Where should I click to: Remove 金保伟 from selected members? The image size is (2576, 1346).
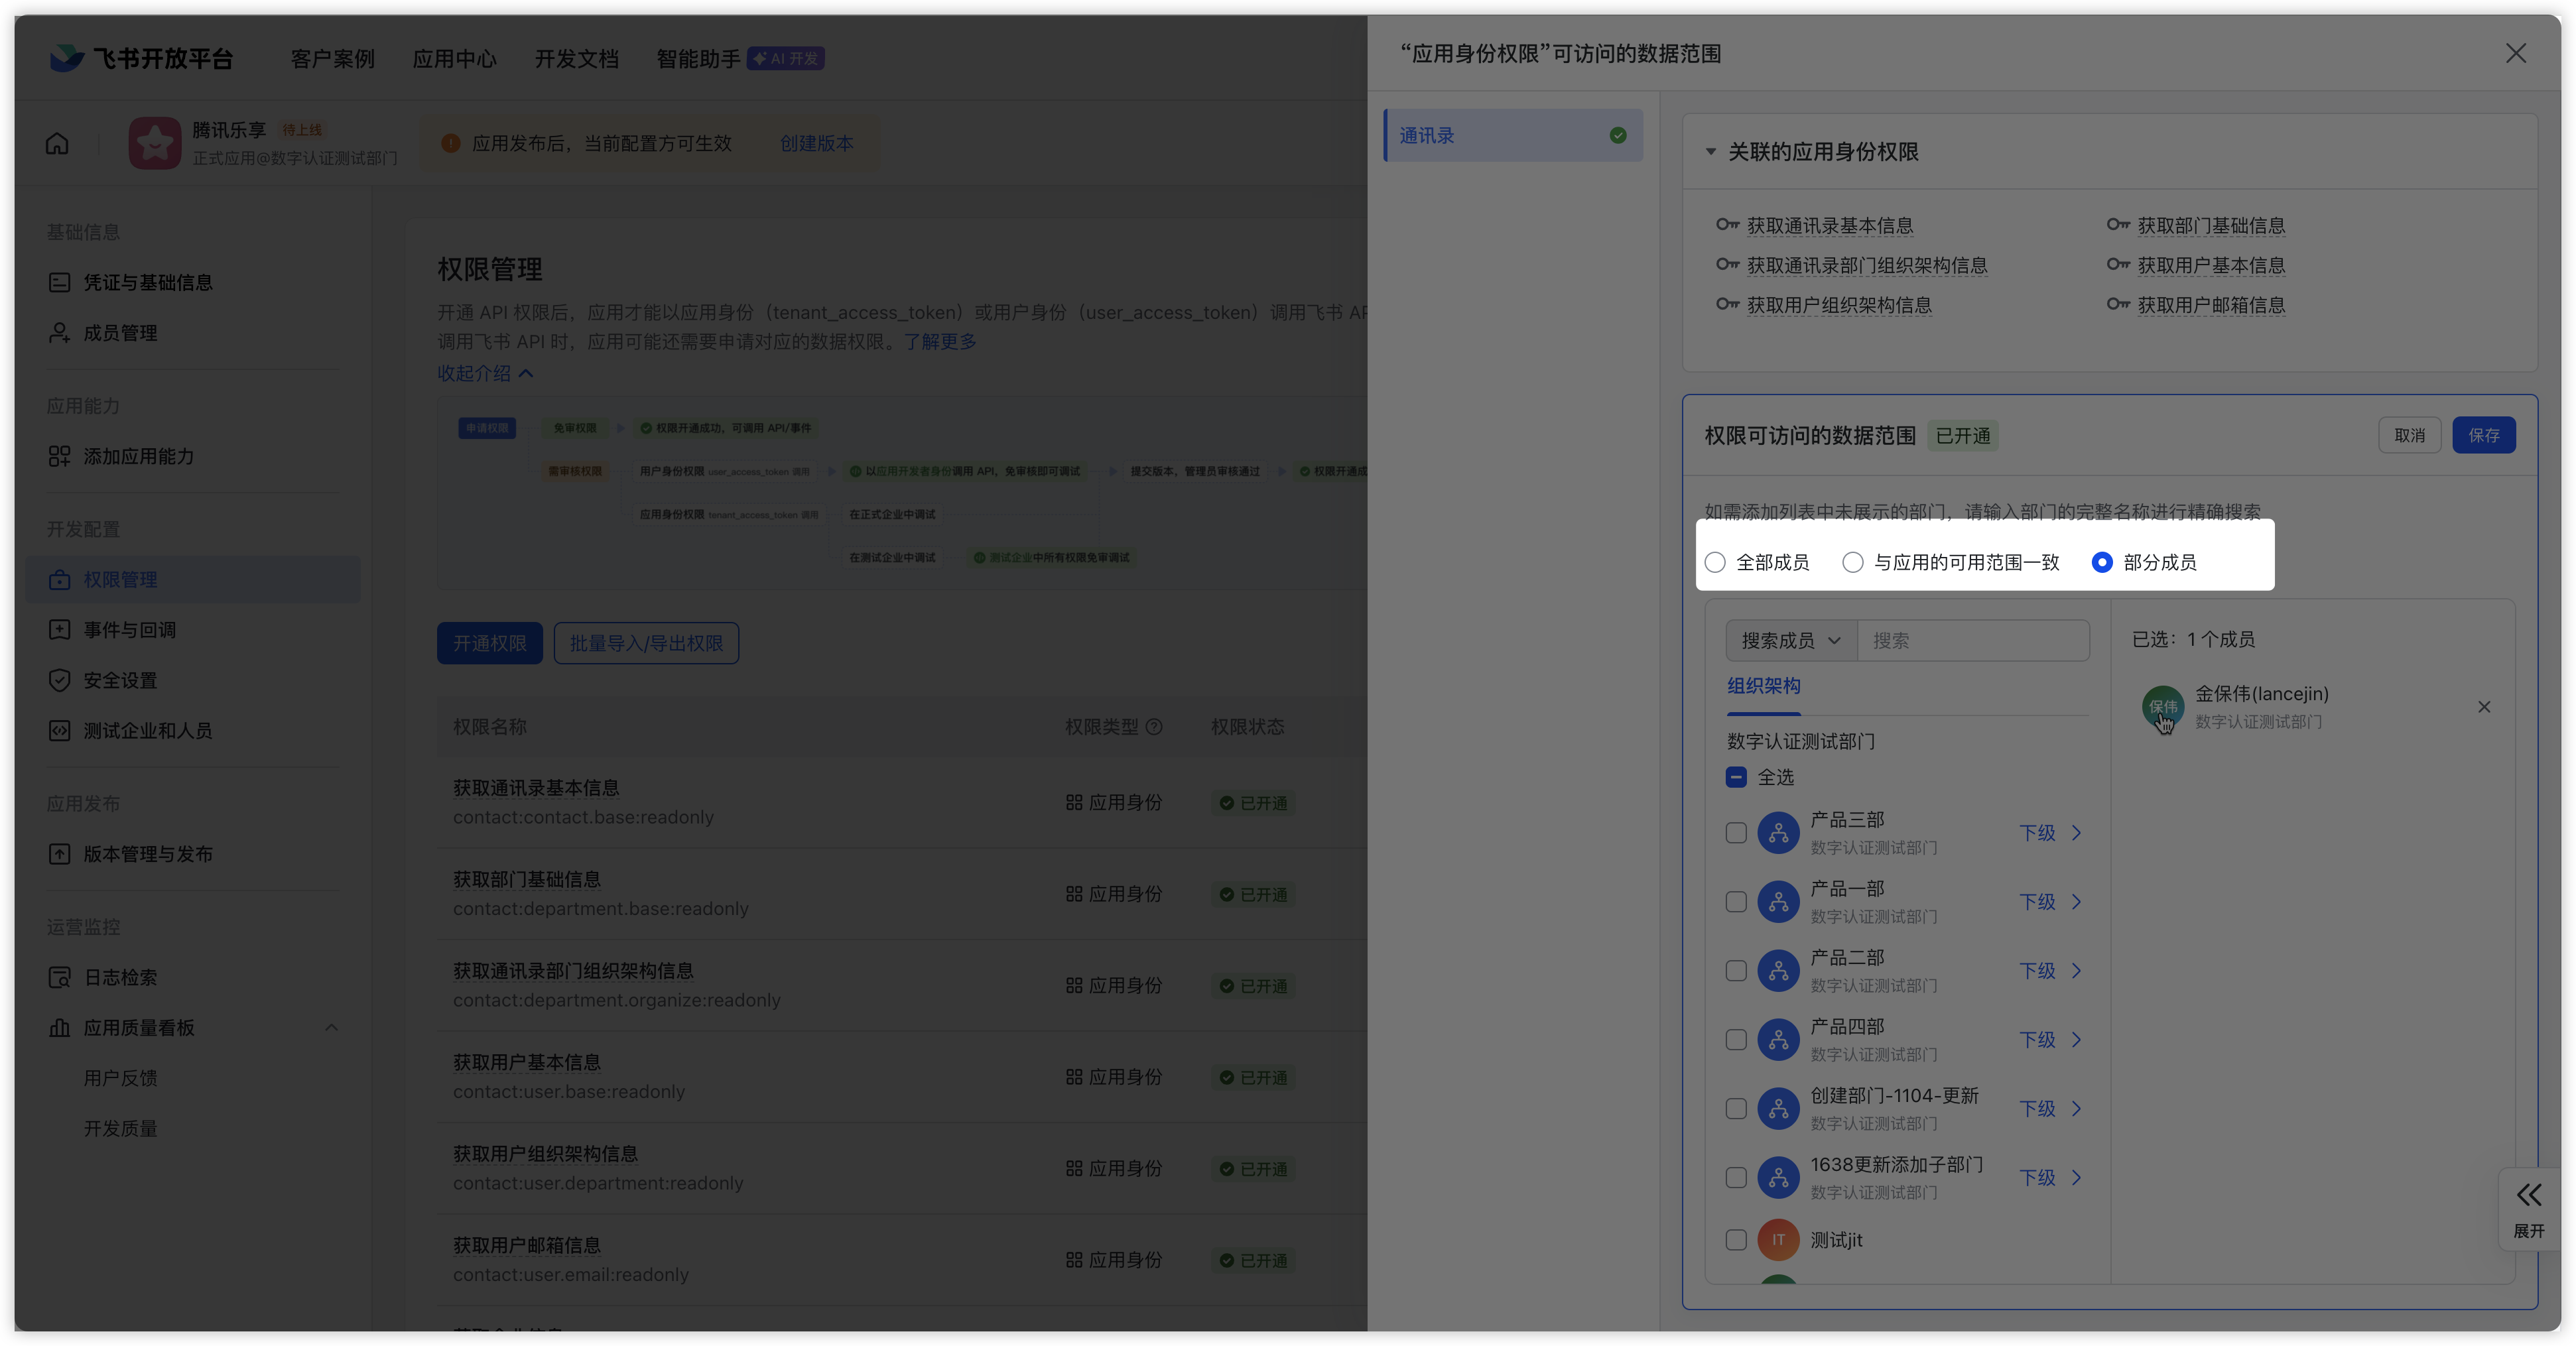2483,707
